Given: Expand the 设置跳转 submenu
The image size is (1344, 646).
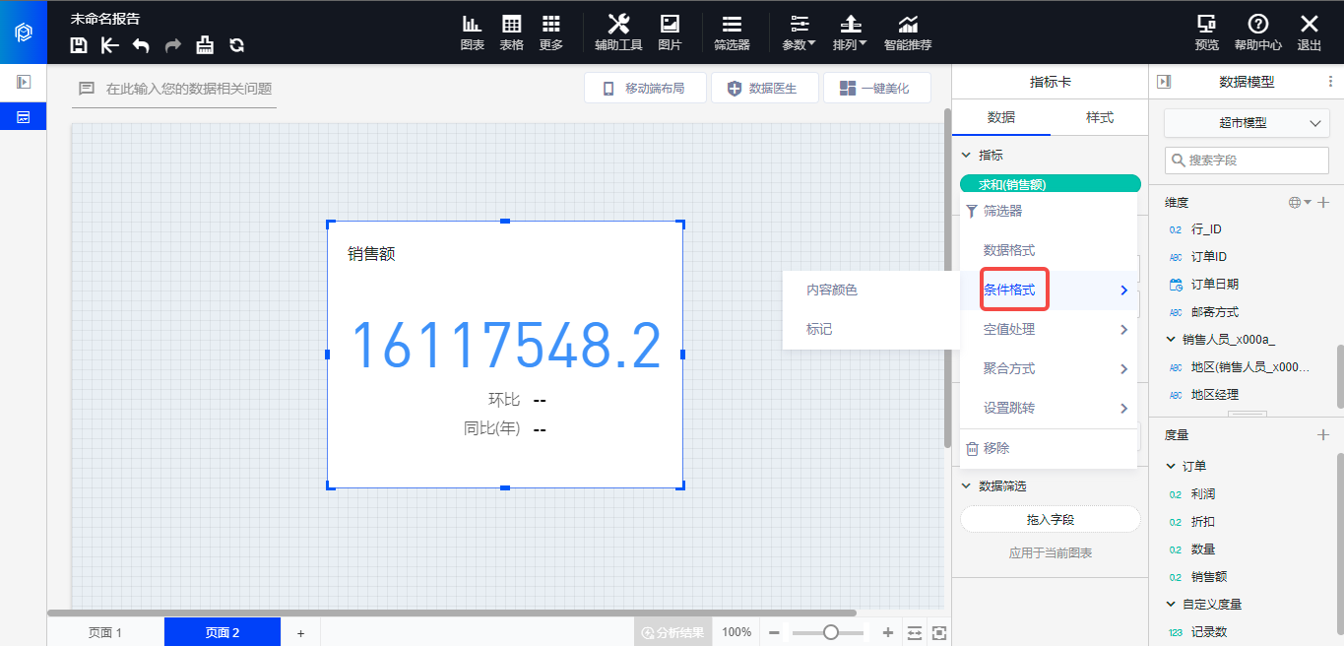Looking at the screenshot, I should click(1049, 408).
